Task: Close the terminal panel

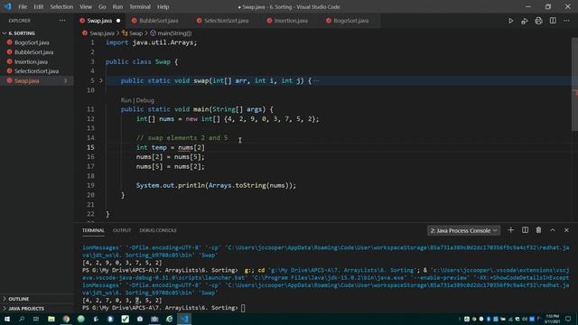Action: [566, 230]
